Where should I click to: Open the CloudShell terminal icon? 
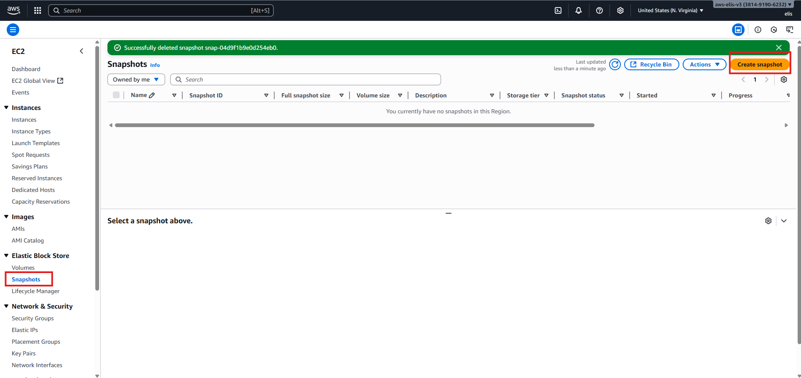[x=558, y=10]
